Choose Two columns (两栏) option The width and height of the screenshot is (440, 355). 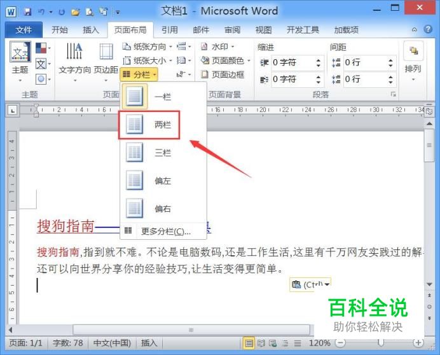click(x=163, y=125)
